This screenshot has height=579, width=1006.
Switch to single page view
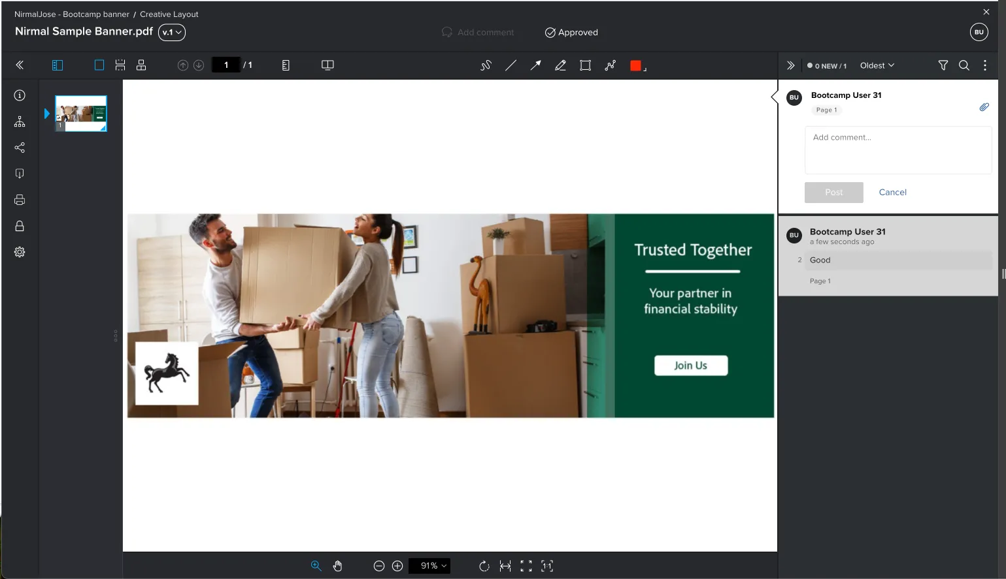point(99,65)
